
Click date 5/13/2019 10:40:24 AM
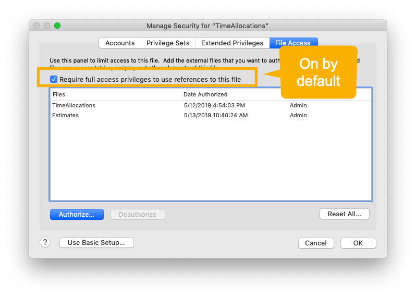click(x=216, y=115)
